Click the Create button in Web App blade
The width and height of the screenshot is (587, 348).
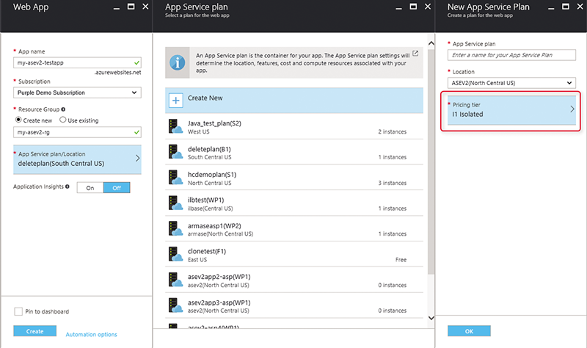point(34,331)
